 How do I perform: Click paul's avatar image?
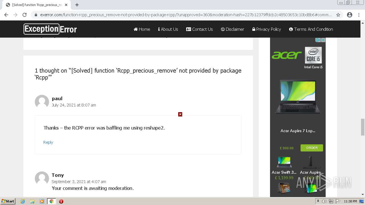(x=42, y=102)
